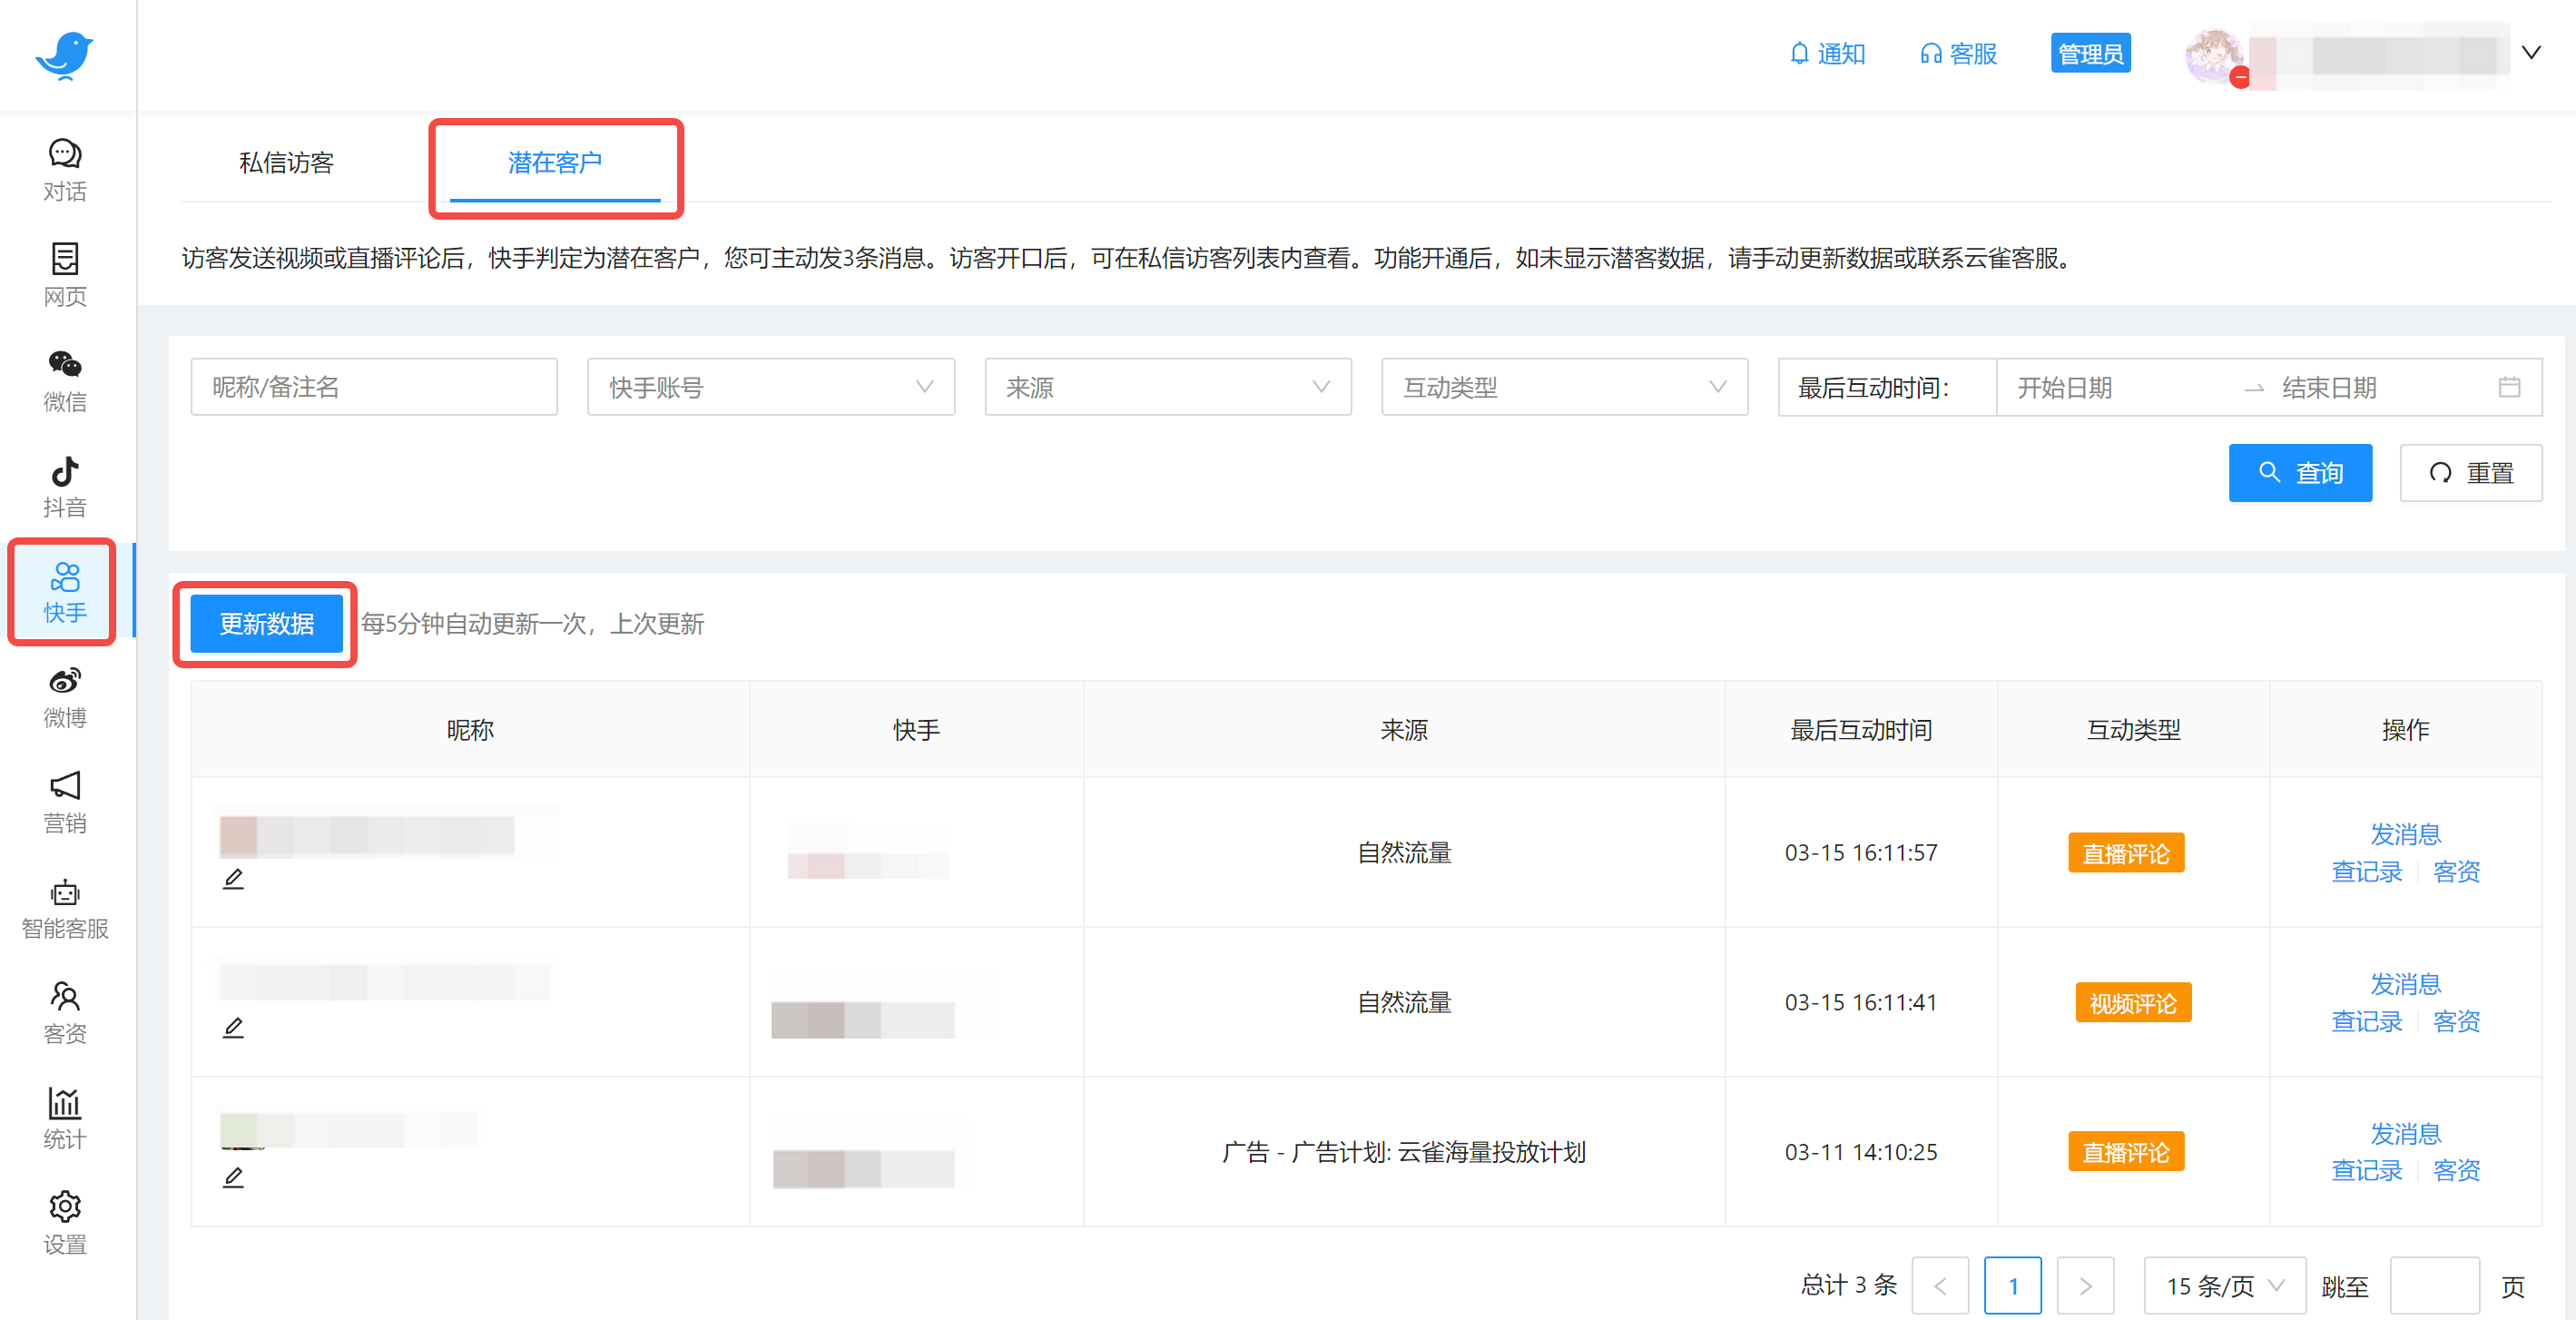Select the 网页 sidebar icon
Image resolution: width=2576 pixels, height=1320 pixels.
tap(64, 272)
